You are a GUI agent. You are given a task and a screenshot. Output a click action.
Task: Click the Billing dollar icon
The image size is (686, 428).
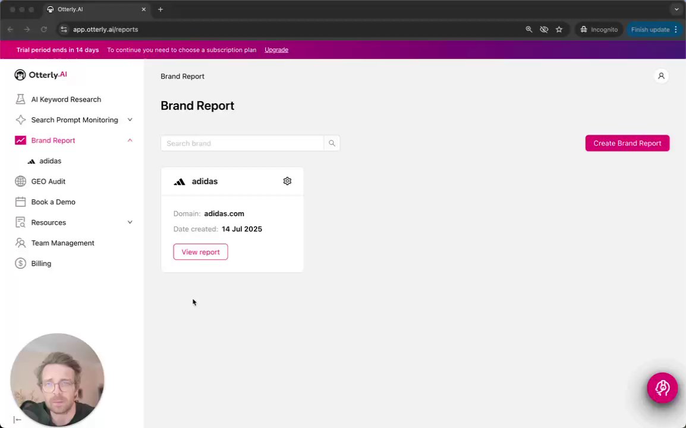(x=20, y=263)
